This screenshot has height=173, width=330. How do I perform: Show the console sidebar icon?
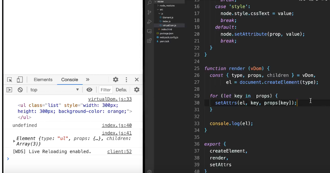(x=9, y=90)
